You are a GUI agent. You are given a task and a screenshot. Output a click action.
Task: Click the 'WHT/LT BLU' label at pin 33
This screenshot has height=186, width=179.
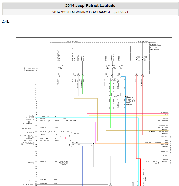pyautogui.click(x=44, y=162)
